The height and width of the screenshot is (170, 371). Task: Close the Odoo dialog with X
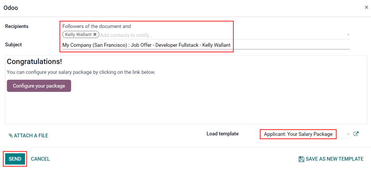(x=366, y=8)
